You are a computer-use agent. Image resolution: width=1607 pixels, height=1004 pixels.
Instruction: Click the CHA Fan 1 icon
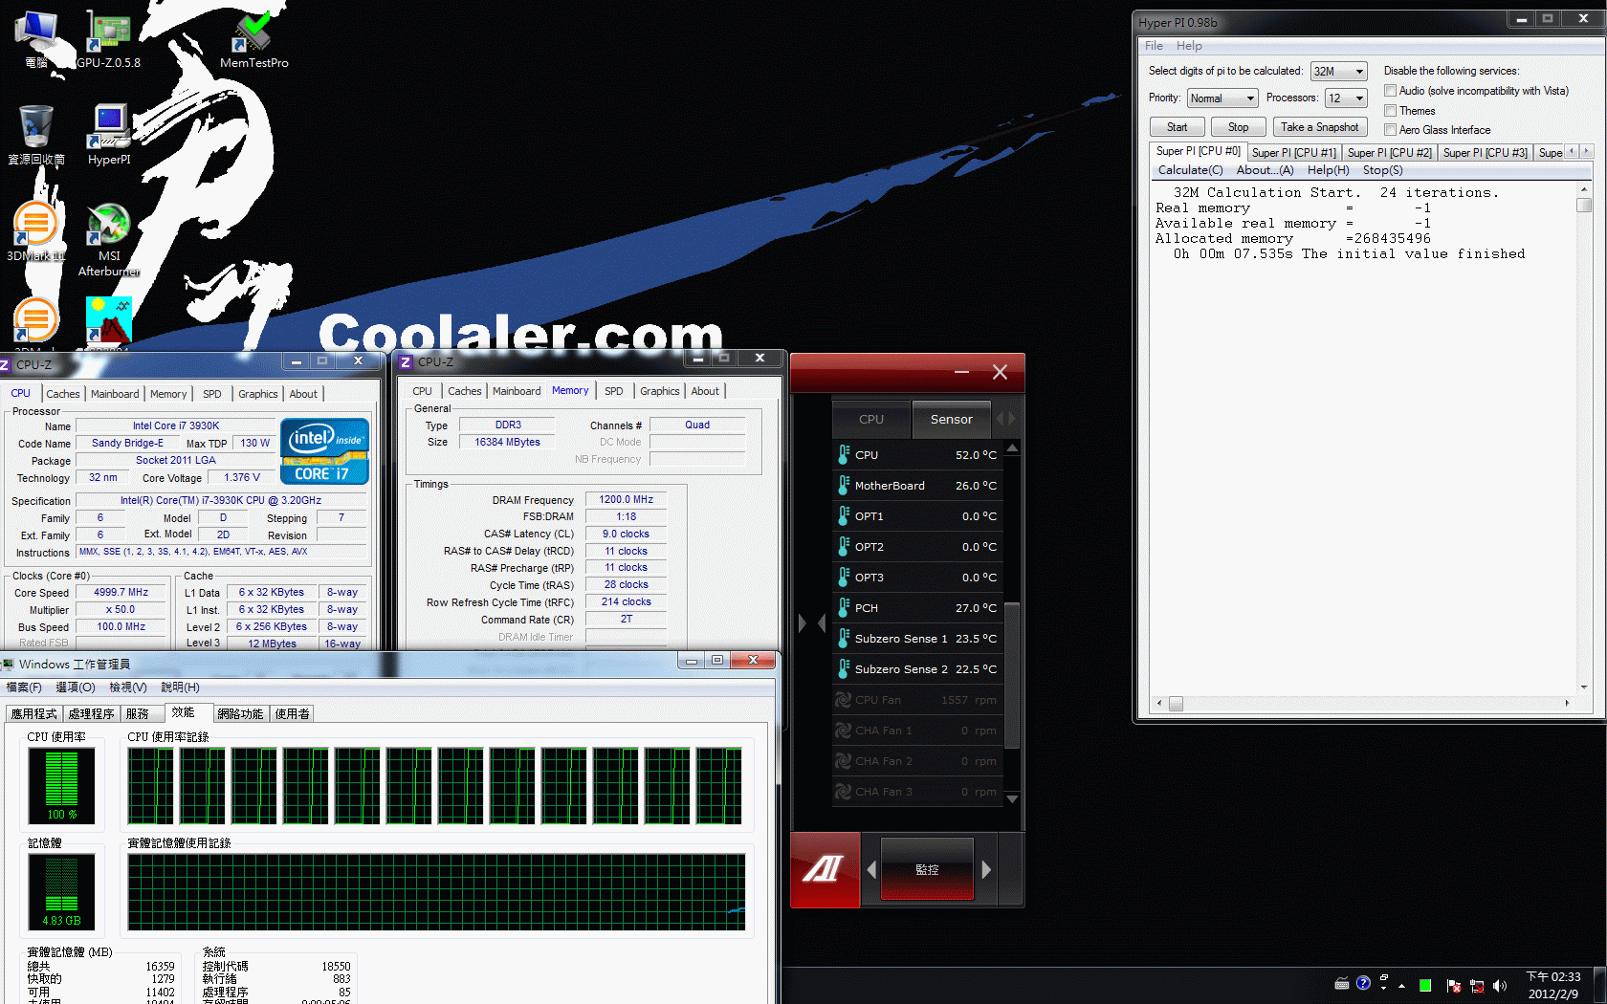point(843,731)
